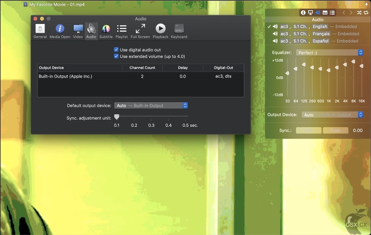Switch to Video preferences
The height and width of the screenshot is (235, 371).
click(x=78, y=31)
